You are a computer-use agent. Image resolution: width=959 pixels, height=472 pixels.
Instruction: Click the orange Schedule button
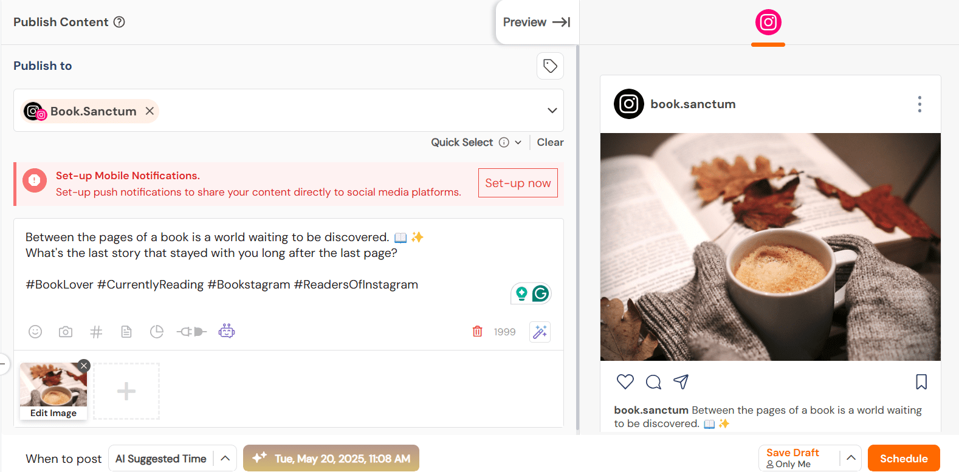[904, 459]
